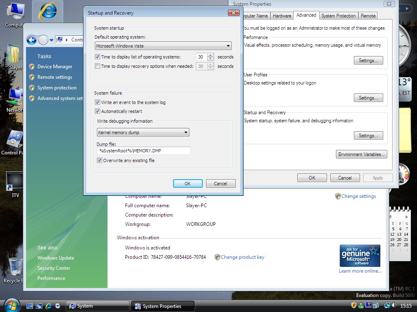Click the Change settings link
The width and height of the screenshot is (417, 312).
358,196
